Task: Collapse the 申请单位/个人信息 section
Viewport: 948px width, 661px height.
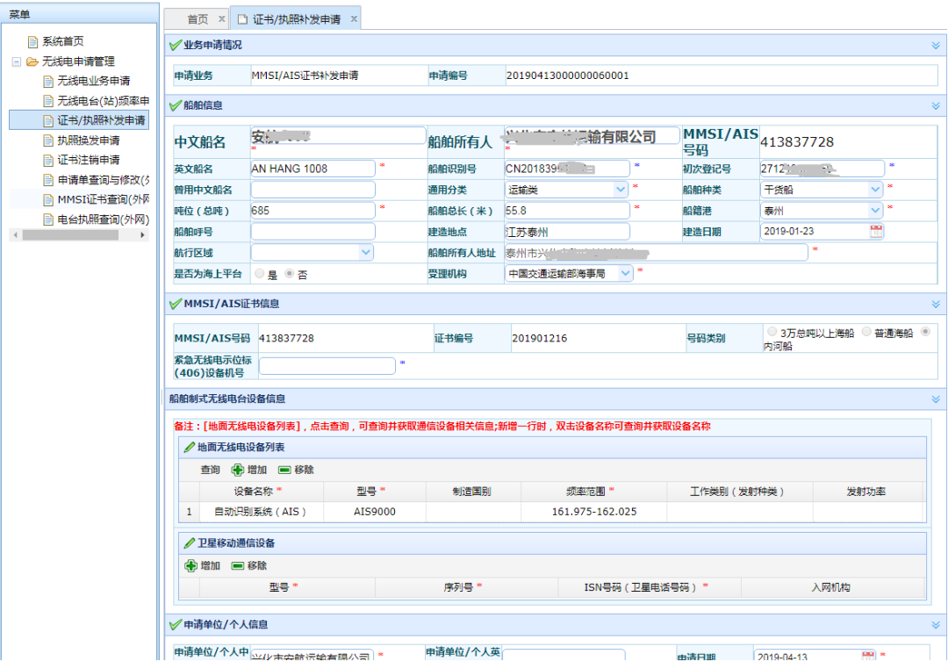Action: (x=936, y=625)
